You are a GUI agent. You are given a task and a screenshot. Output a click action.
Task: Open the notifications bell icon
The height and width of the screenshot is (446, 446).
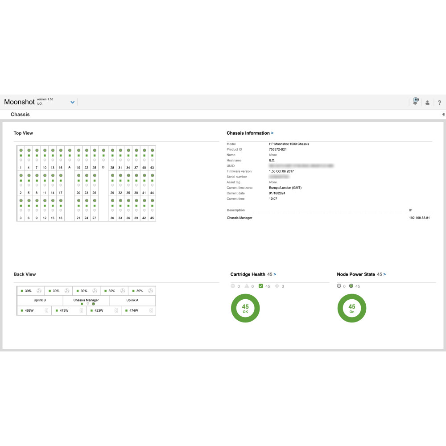tap(415, 102)
